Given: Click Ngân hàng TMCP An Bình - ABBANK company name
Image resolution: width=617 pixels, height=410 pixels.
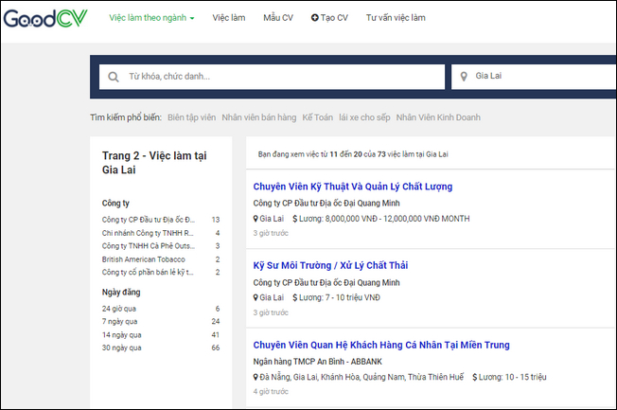Looking at the screenshot, I should [x=318, y=362].
